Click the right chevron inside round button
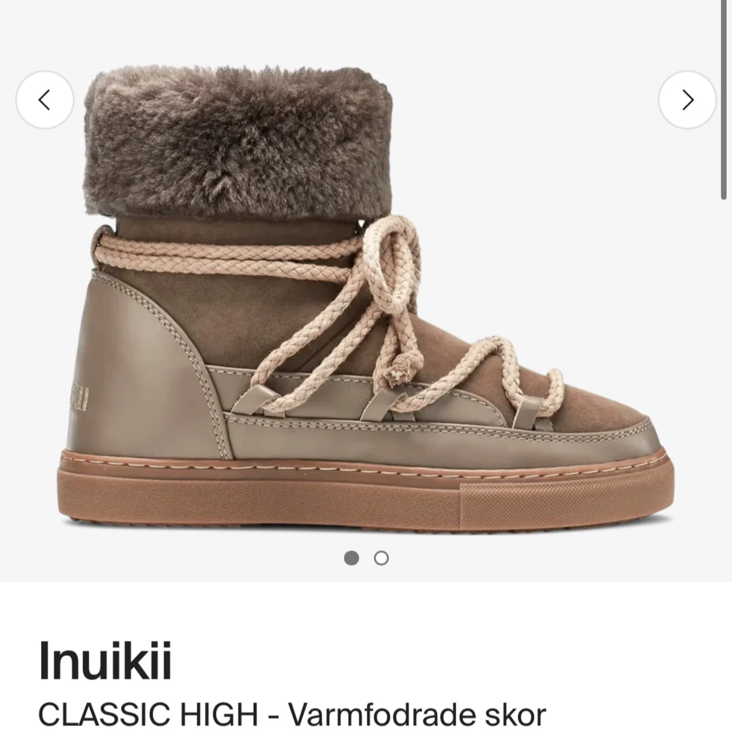This screenshot has width=732, height=732. pos(688,100)
